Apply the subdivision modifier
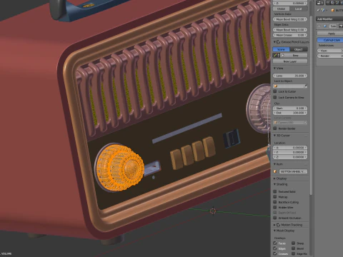 click(x=331, y=34)
